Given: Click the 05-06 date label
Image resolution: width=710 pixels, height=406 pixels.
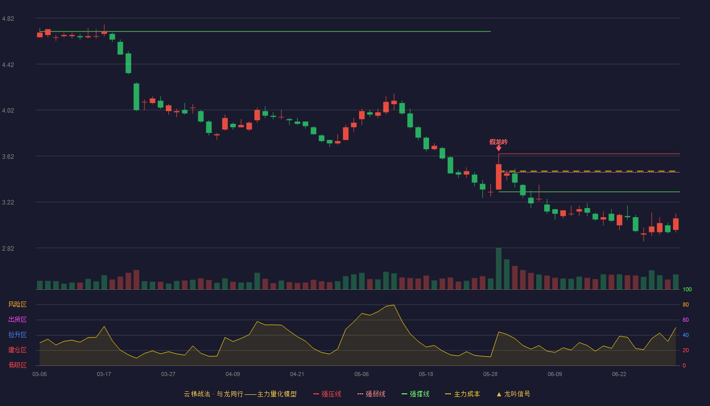Looking at the screenshot, I should point(362,374).
